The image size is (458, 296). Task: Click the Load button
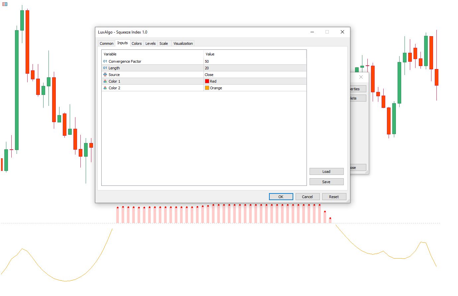(326, 172)
